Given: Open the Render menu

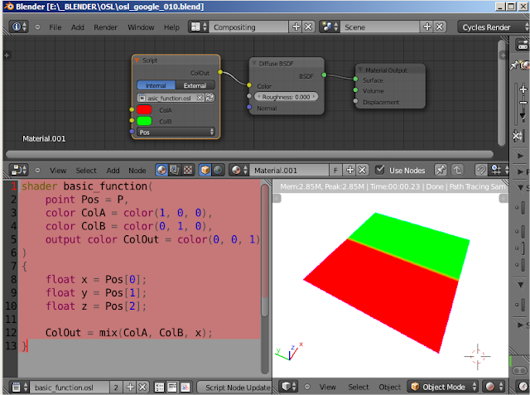Looking at the screenshot, I should point(105,27).
